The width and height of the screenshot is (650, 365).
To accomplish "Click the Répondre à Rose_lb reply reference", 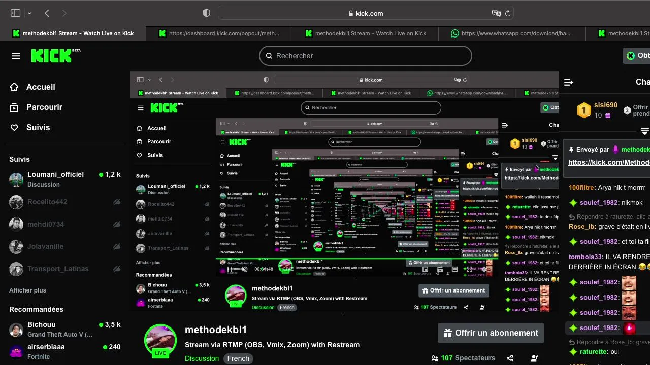I will (609, 342).
